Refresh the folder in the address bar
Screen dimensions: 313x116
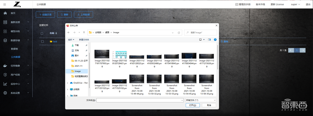(x=179, y=32)
